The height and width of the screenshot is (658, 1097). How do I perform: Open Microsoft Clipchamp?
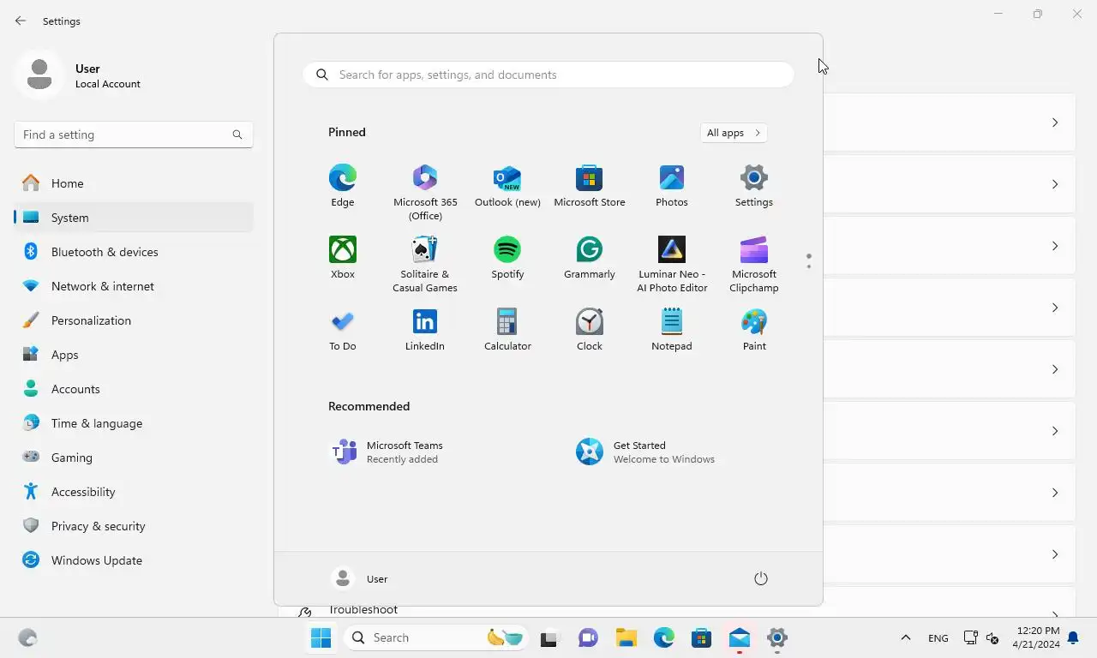(x=754, y=265)
